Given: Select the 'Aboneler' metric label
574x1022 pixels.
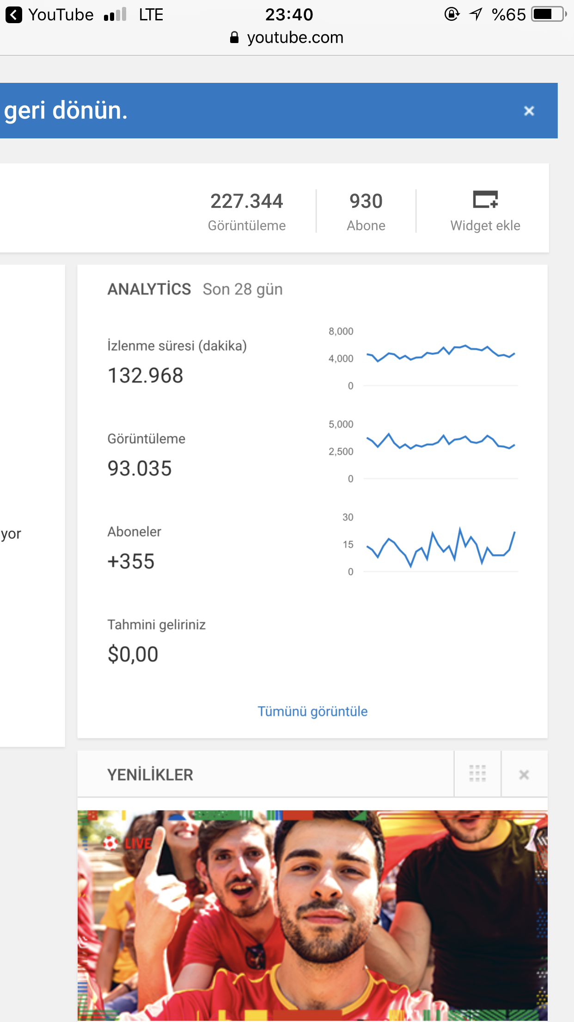Looking at the screenshot, I should click(134, 531).
